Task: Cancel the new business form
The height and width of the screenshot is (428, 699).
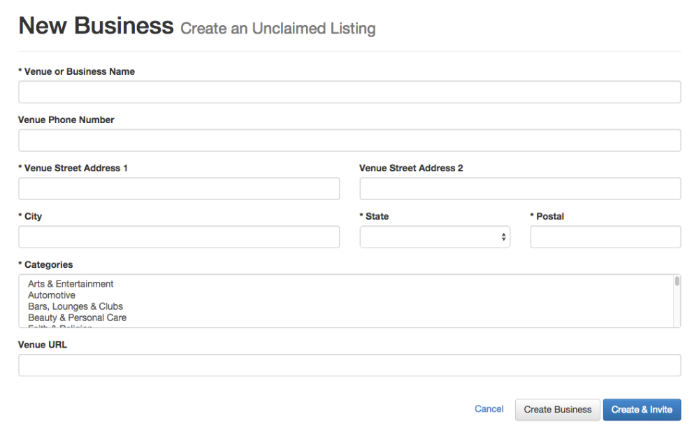Action: tap(489, 409)
